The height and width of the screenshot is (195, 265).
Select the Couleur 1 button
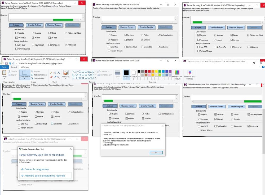pyautogui.click(x=126, y=74)
